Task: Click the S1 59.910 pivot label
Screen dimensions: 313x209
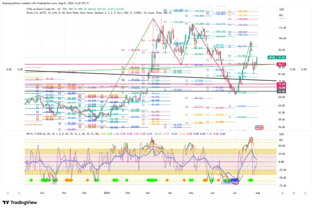Action: pos(237,117)
